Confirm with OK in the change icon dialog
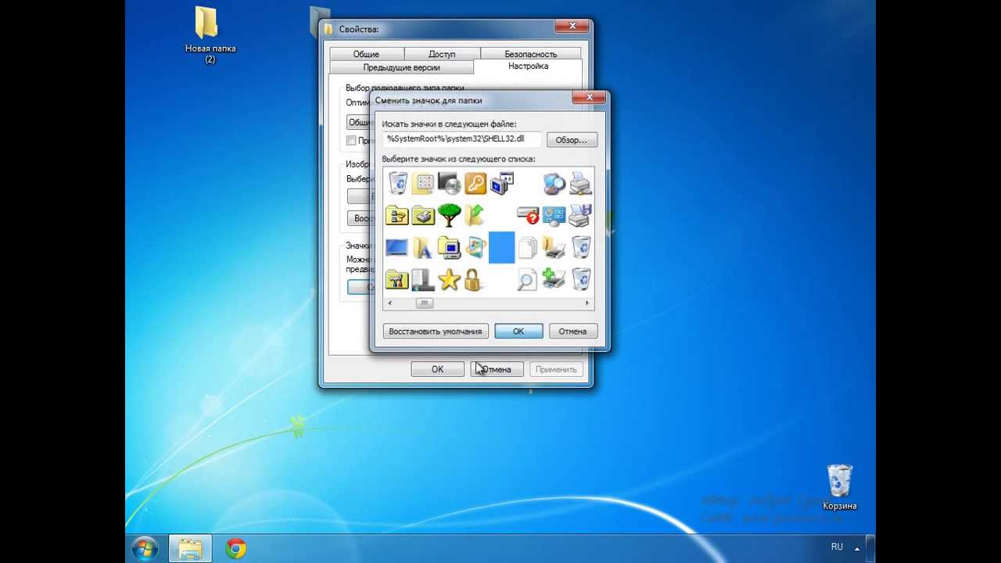Viewport: 1001px width, 563px height. click(x=518, y=332)
